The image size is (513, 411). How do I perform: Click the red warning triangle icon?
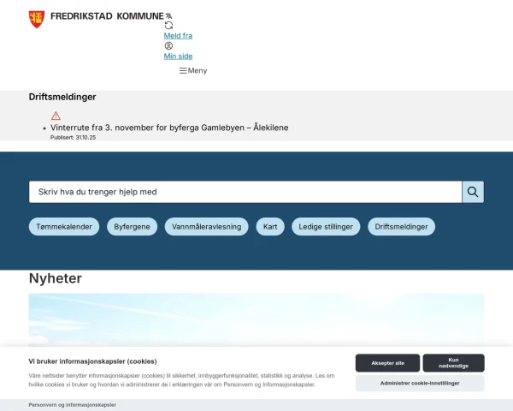pyautogui.click(x=56, y=116)
